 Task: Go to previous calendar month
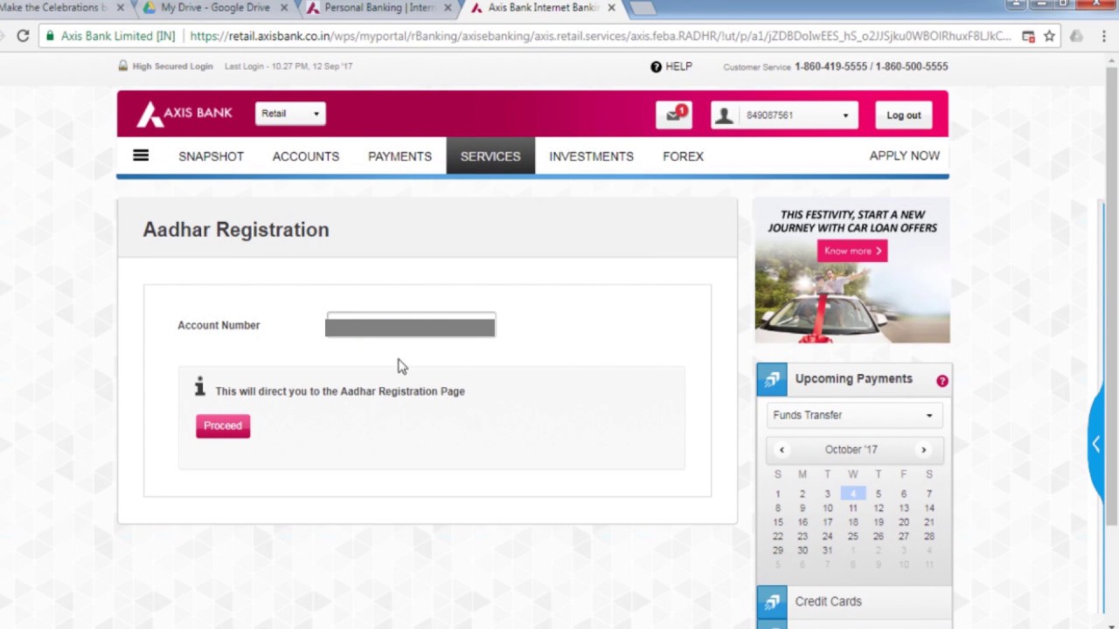pyautogui.click(x=782, y=450)
